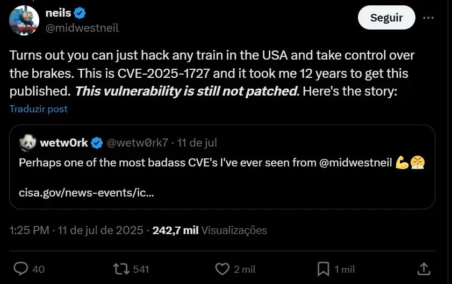
Task: Open the cisa.gov news-events link
Action: coord(87,192)
